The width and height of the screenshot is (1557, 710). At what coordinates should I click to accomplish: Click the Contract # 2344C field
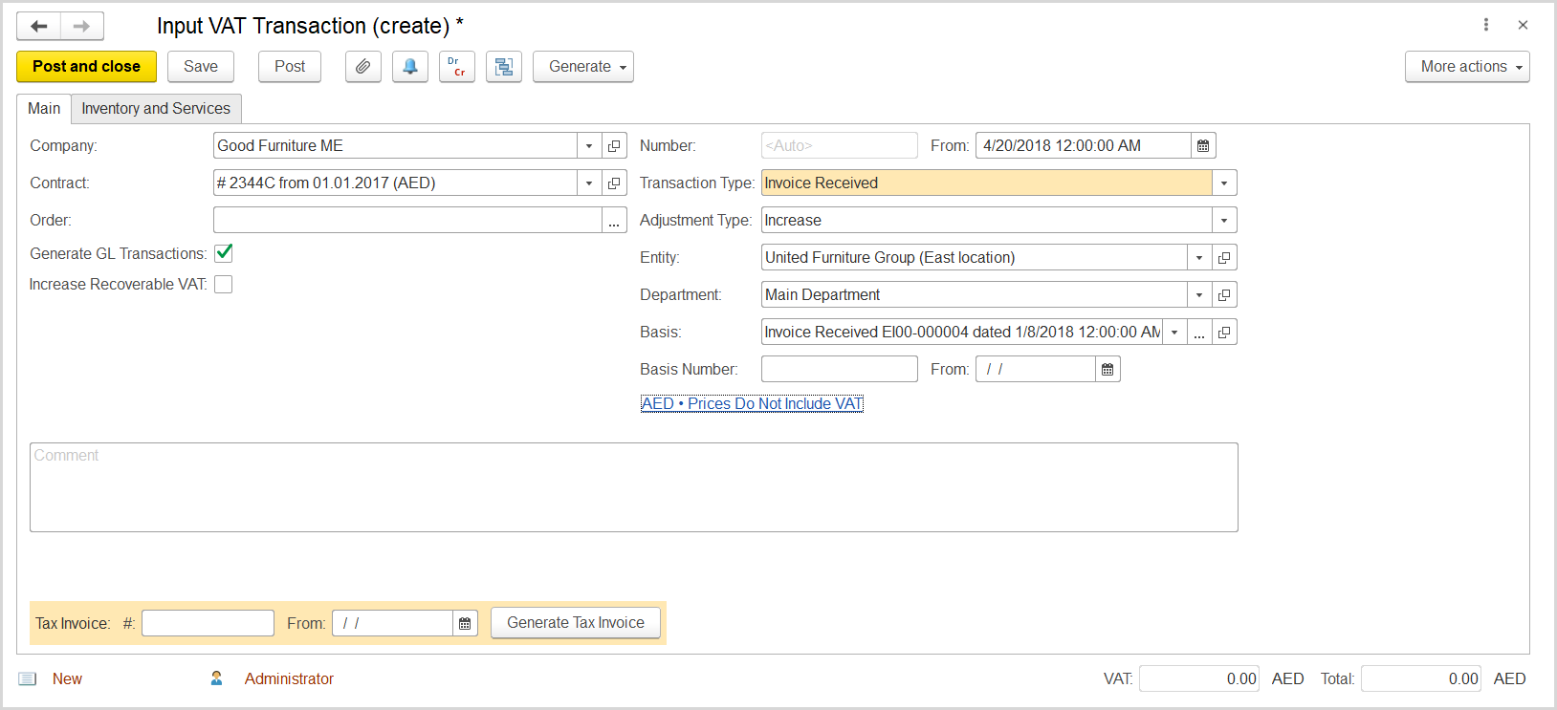tap(395, 183)
